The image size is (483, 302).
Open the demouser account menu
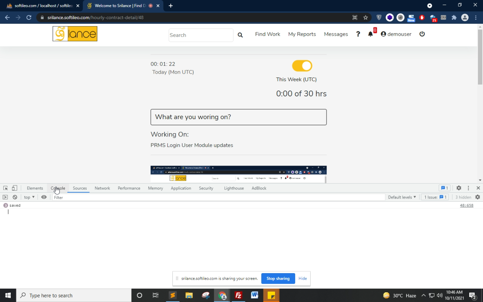[x=396, y=34]
